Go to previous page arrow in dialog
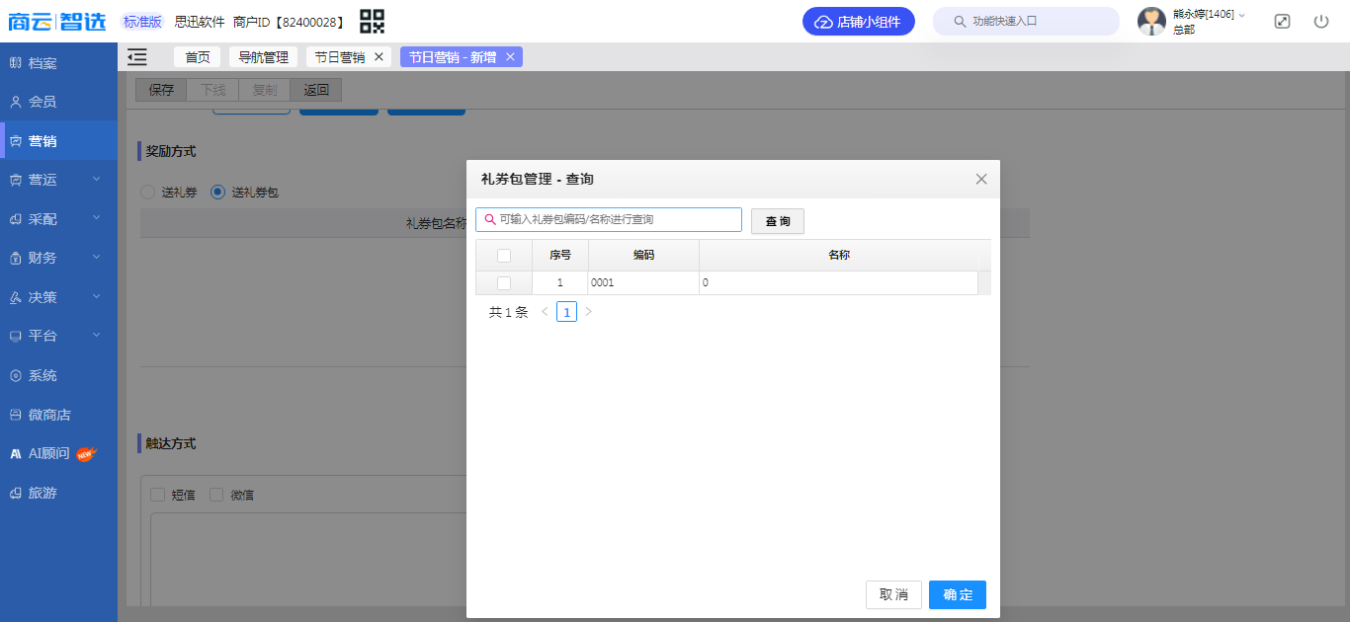 544,312
